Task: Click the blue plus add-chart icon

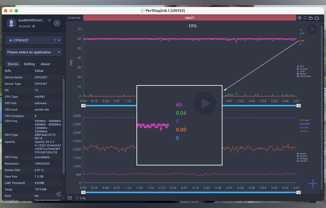Action: [313, 183]
